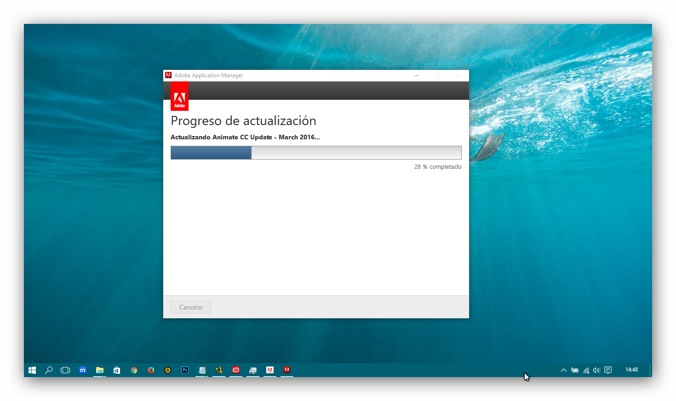676x401 pixels.
Task: Open taskbar search magnifier
Action: pyautogui.click(x=49, y=370)
